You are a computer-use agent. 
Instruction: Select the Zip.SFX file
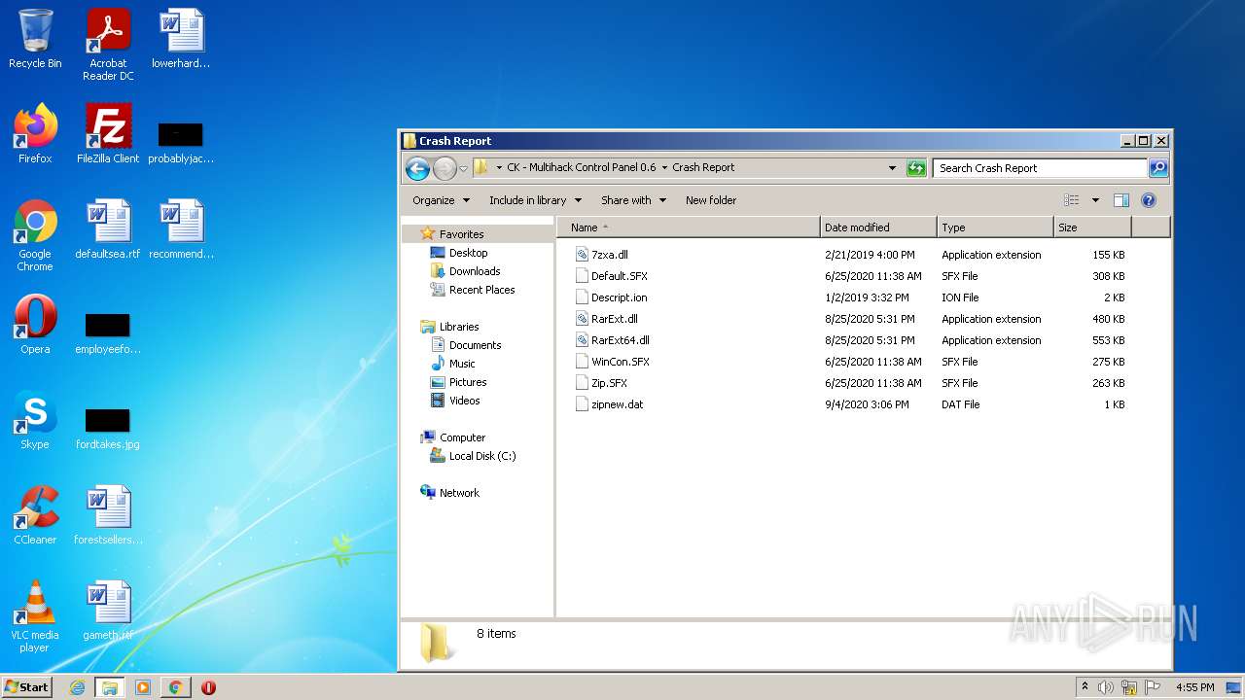(610, 383)
